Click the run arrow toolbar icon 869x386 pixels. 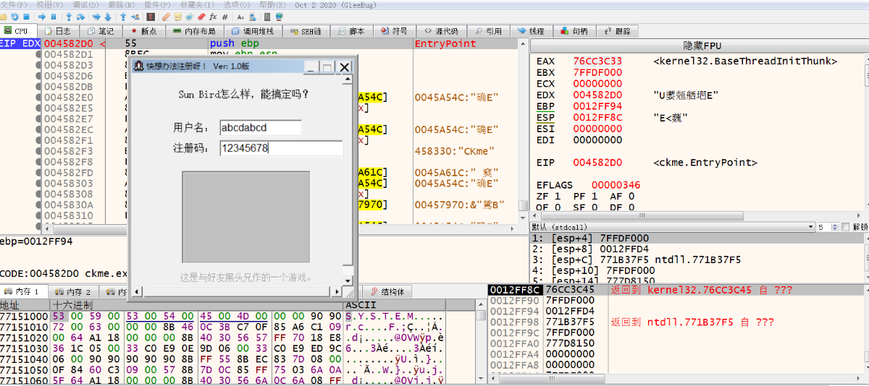click(x=42, y=16)
